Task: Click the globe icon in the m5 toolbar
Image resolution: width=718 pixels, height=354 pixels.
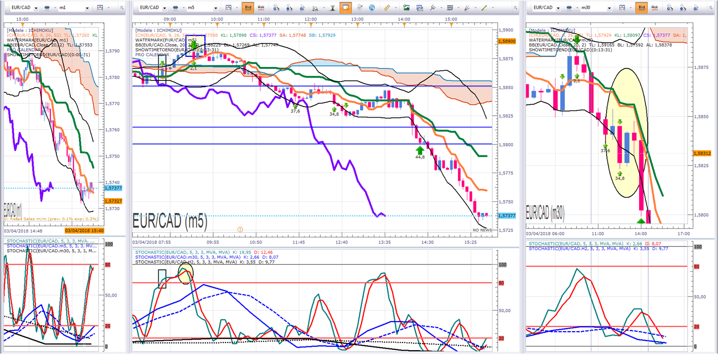Action: [x=372, y=8]
